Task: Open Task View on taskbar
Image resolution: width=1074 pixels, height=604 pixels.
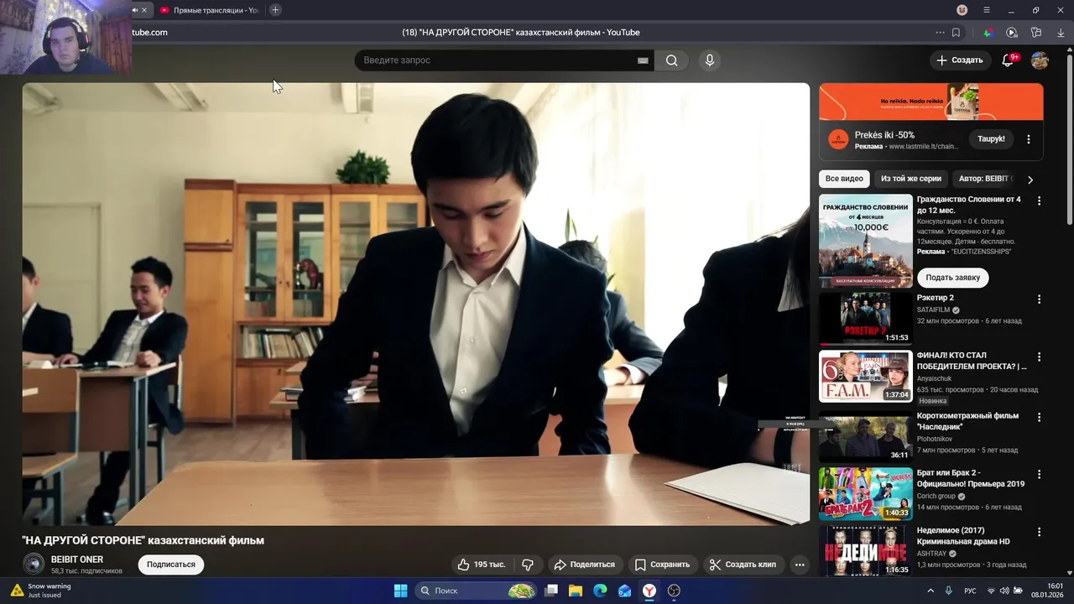Action: (x=551, y=591)
